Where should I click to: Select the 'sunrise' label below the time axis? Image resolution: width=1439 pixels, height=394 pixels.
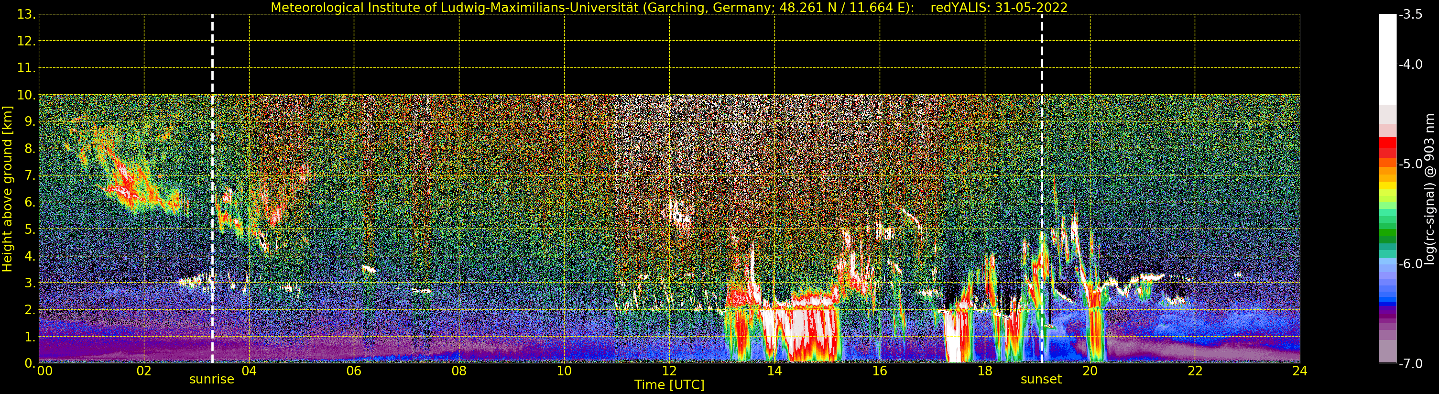212,380
